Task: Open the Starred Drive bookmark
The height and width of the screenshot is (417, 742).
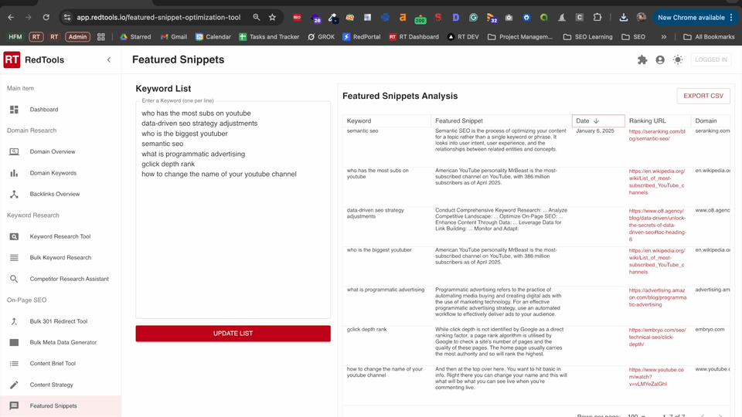Action: 135,37
